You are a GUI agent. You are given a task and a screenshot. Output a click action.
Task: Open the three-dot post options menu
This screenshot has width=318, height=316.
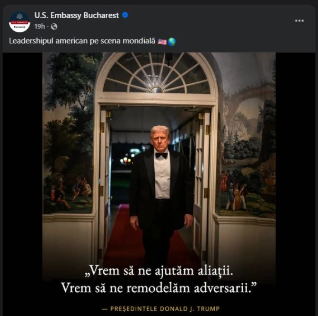(x=299, y=20)
